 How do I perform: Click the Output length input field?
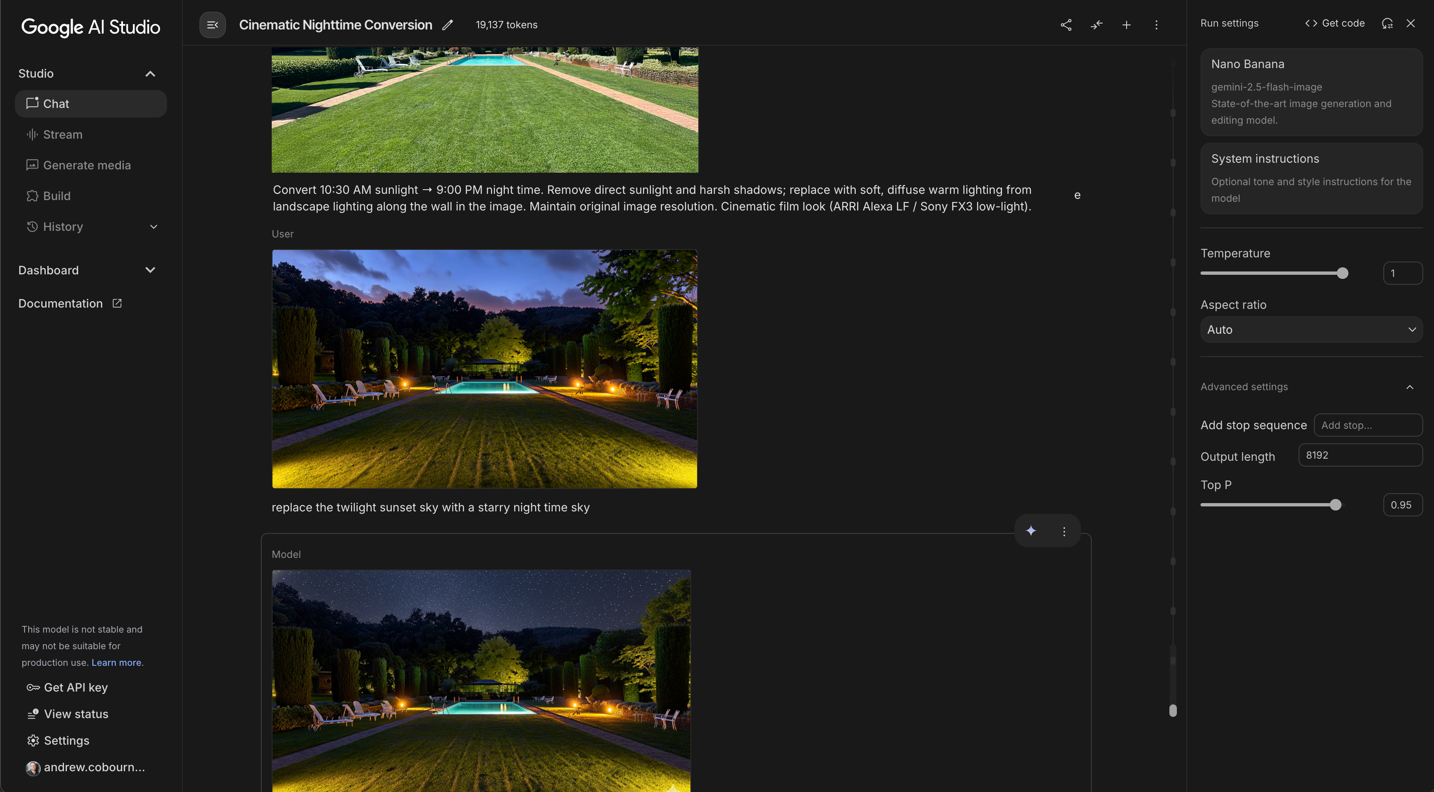point(1360,455)
